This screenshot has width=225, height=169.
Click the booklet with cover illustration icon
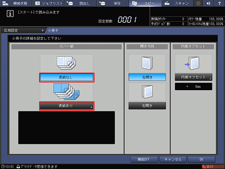67,91
